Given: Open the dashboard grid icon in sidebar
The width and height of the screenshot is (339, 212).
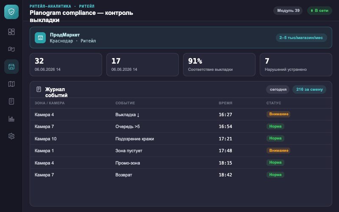Looking at the screenshot, I should coord(11,32).
